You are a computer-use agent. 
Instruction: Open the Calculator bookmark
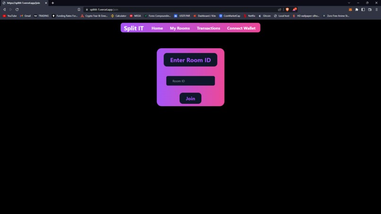pos(119,16)
